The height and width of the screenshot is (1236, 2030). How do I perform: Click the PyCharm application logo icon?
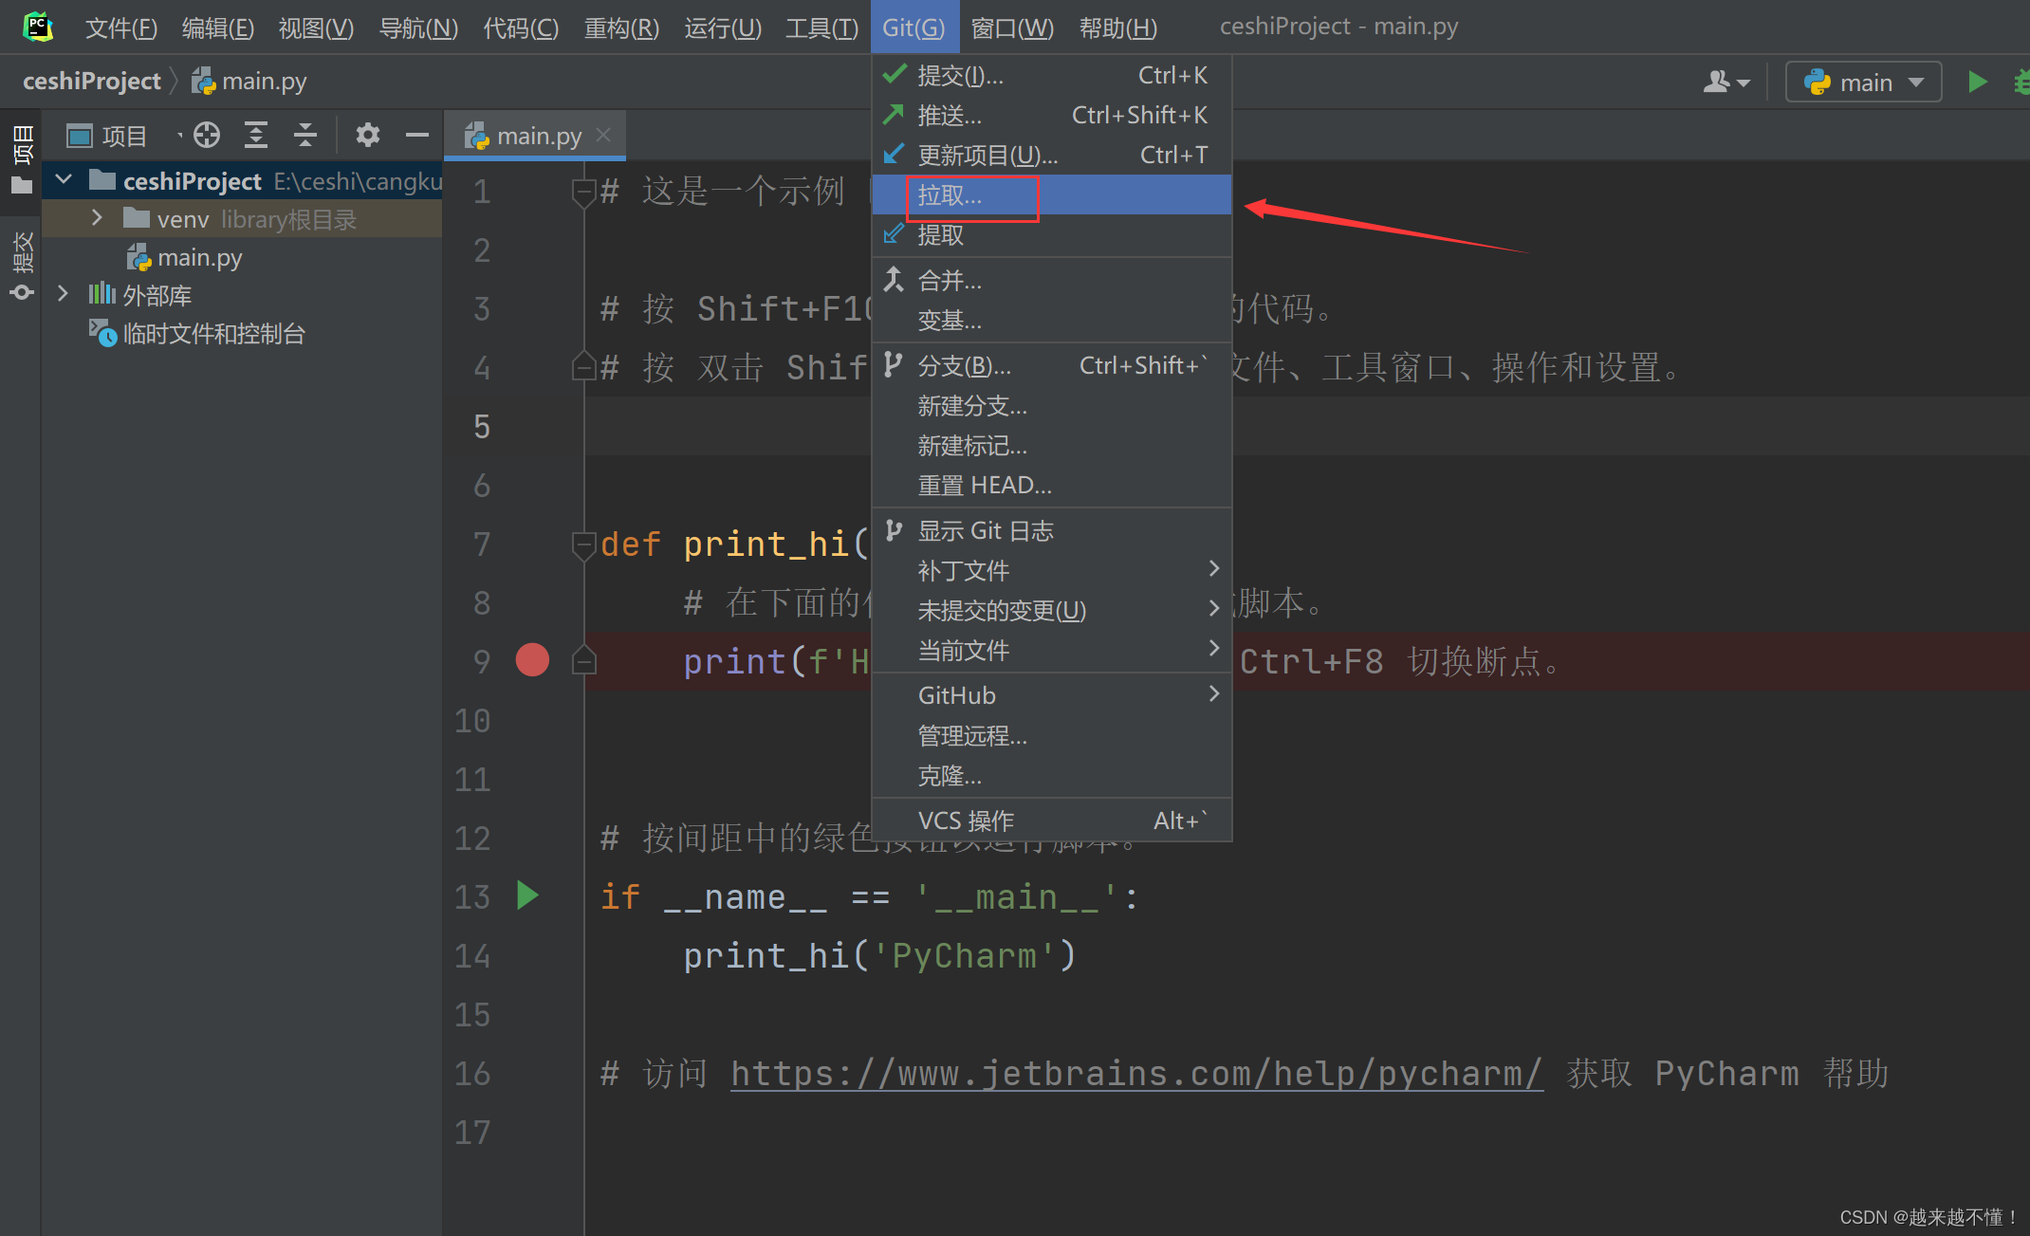pyautogui.click(x=38, y=27)
